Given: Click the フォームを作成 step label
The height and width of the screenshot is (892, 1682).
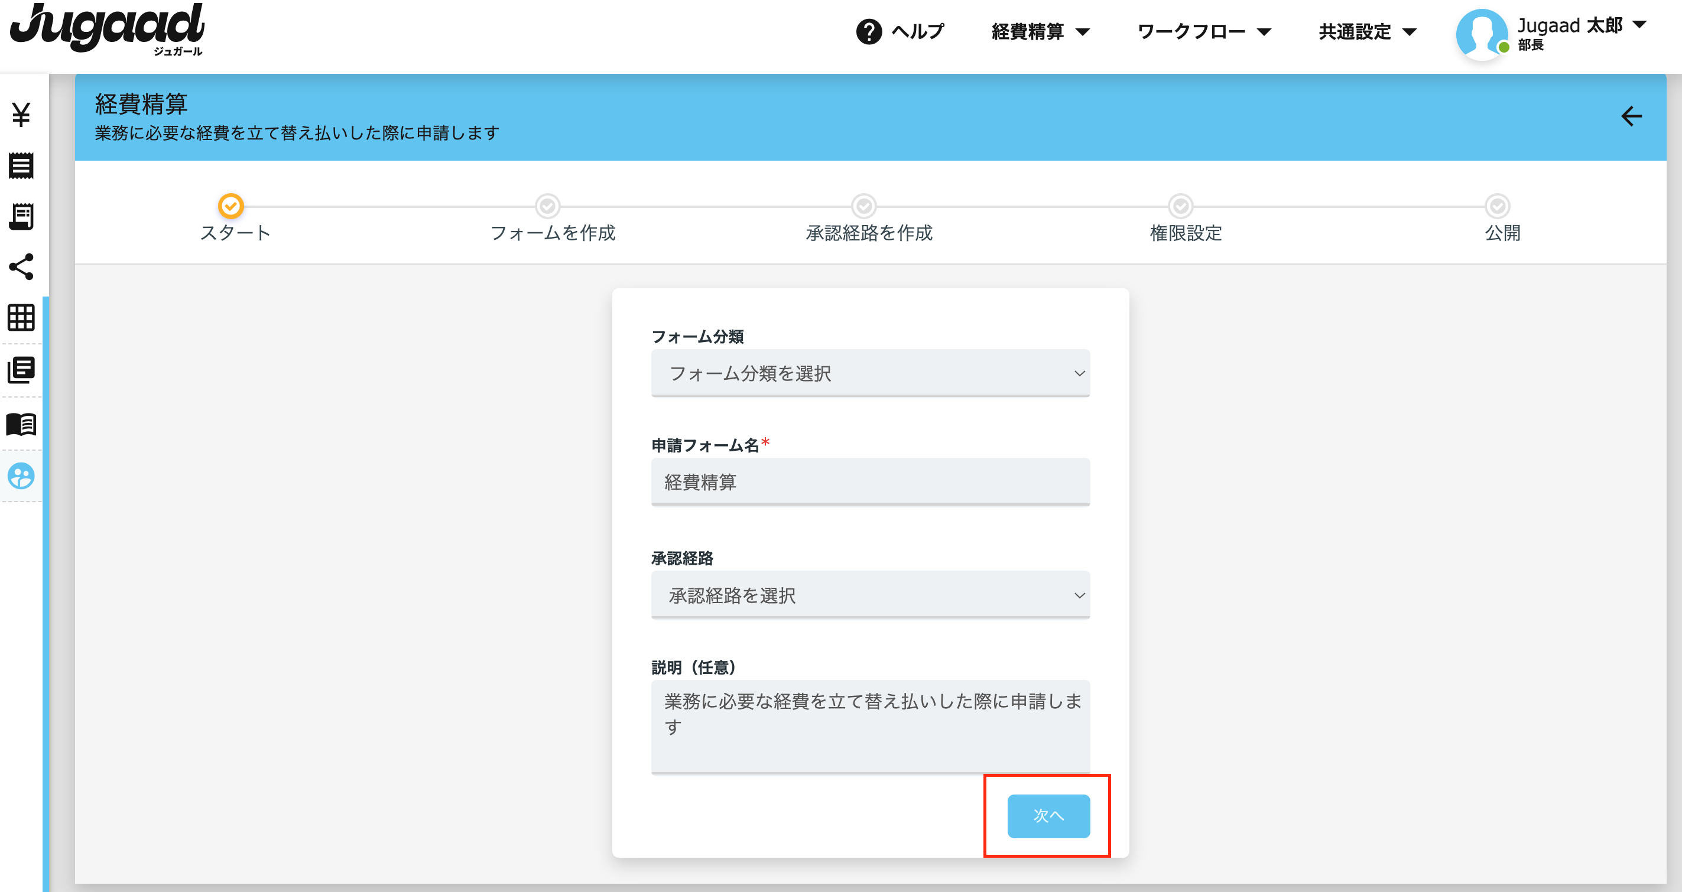Looking at the screenshot, I should [x=553, y=233].
